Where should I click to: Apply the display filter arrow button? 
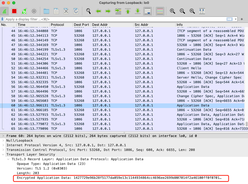(x=230, y=19)
